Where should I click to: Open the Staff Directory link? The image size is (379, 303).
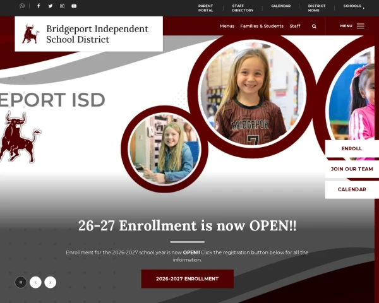tap(243, 8)
